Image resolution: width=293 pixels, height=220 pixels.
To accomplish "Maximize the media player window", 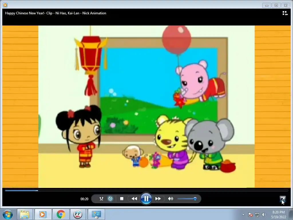I will click(276, 5).
